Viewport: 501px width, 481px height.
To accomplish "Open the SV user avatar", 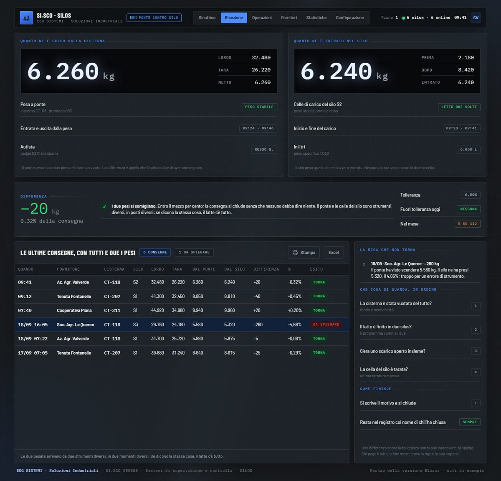I will pyautogui.click(x=476, y=18).
